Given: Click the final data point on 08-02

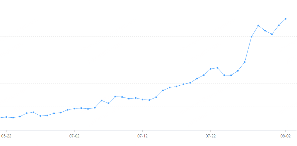Looking at the screenshot, I should tap(285, 19).
